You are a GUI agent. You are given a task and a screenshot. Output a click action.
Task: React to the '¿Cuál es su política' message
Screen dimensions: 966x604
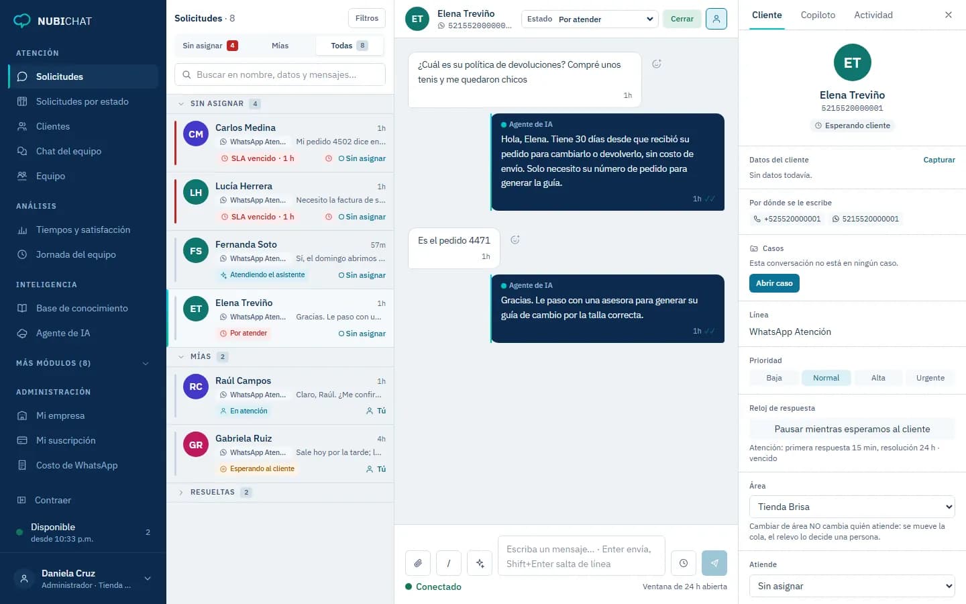point(657,64)
